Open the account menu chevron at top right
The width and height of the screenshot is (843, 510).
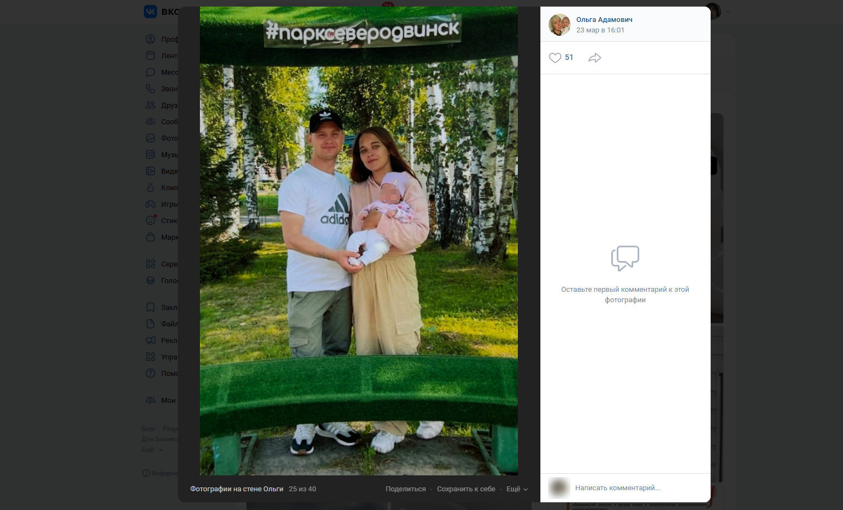click(x=728, y=12)
